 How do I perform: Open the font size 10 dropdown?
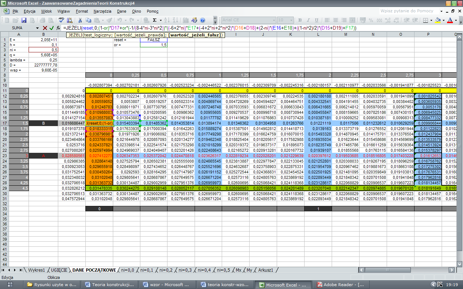[292, 20]
